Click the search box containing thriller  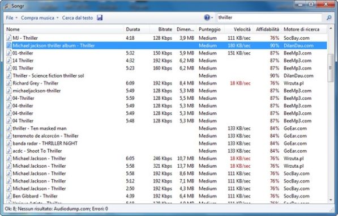pyautogui.click(x=269, y=18)
